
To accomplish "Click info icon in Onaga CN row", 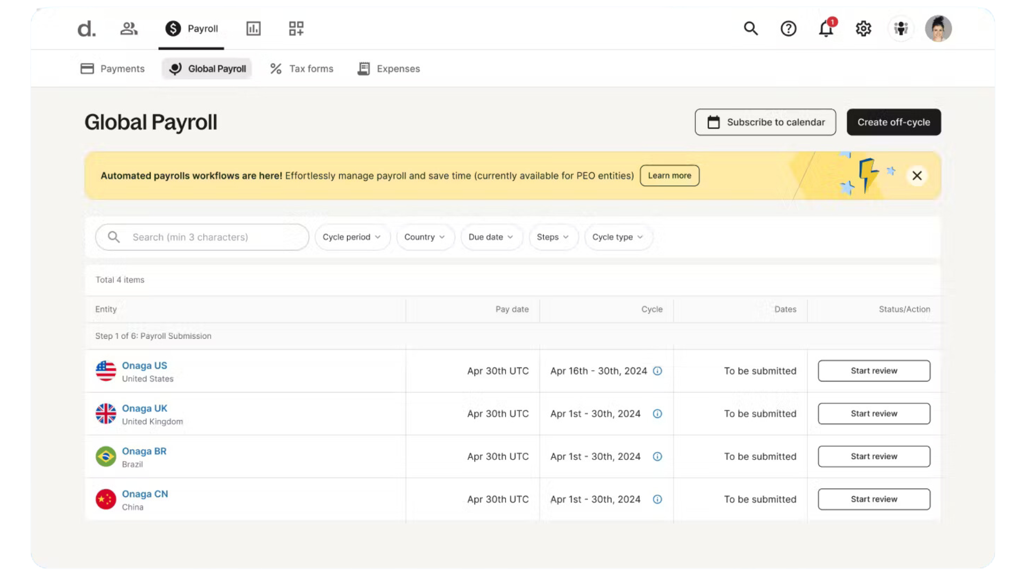I will [x=657, y=499].
